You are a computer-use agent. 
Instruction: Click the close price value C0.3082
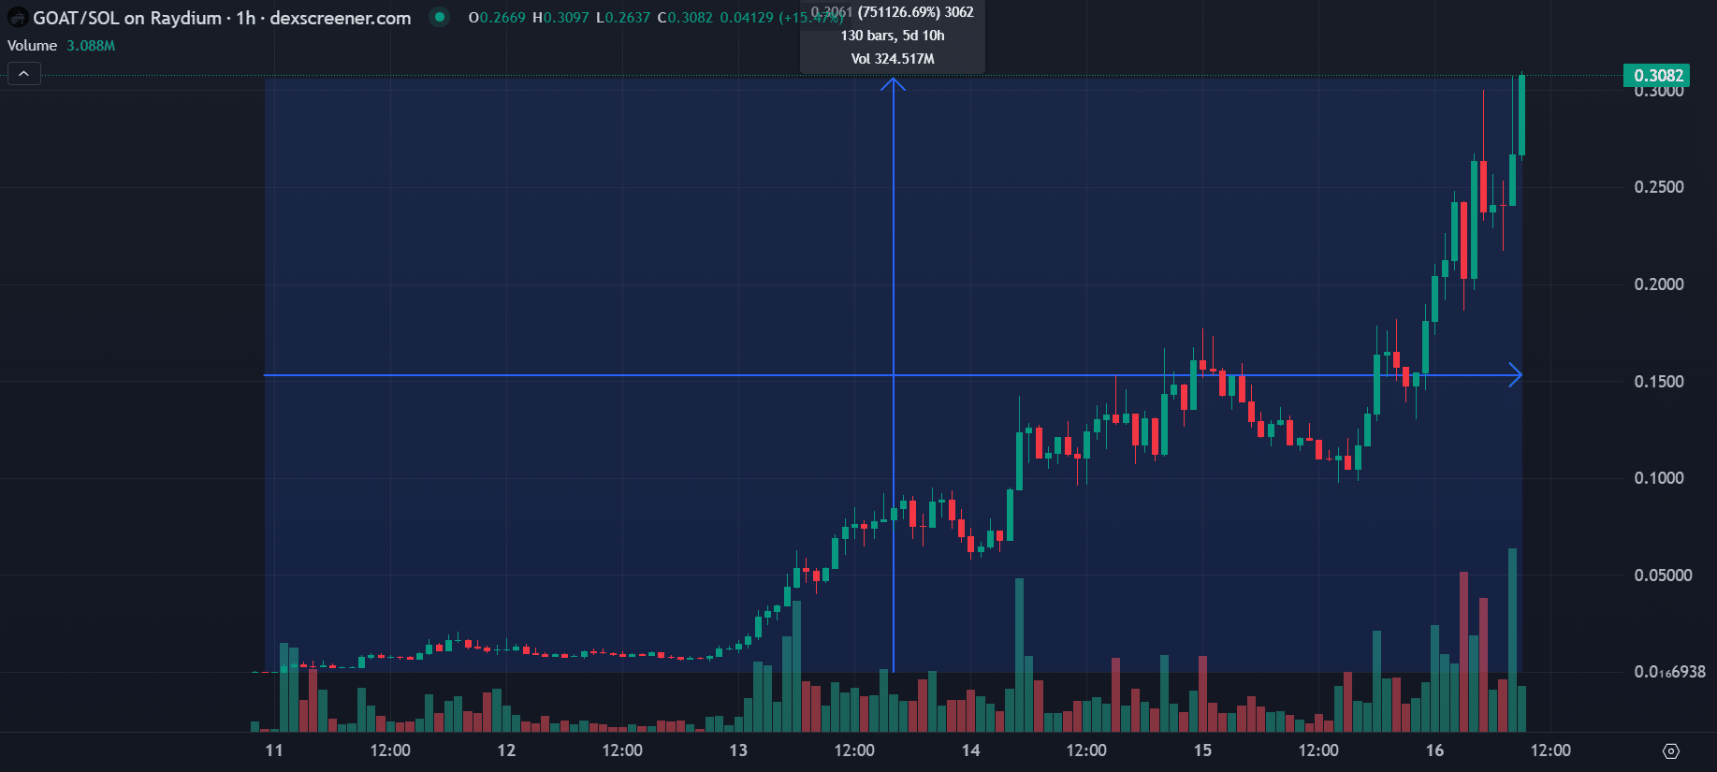click(x=685, y=18)
